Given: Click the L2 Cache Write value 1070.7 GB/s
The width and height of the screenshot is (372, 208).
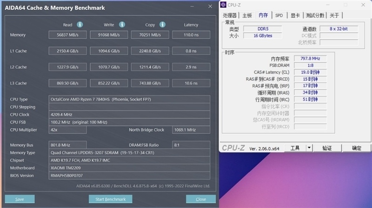Looking at the screenshot, I should click(x=109, y=67).
